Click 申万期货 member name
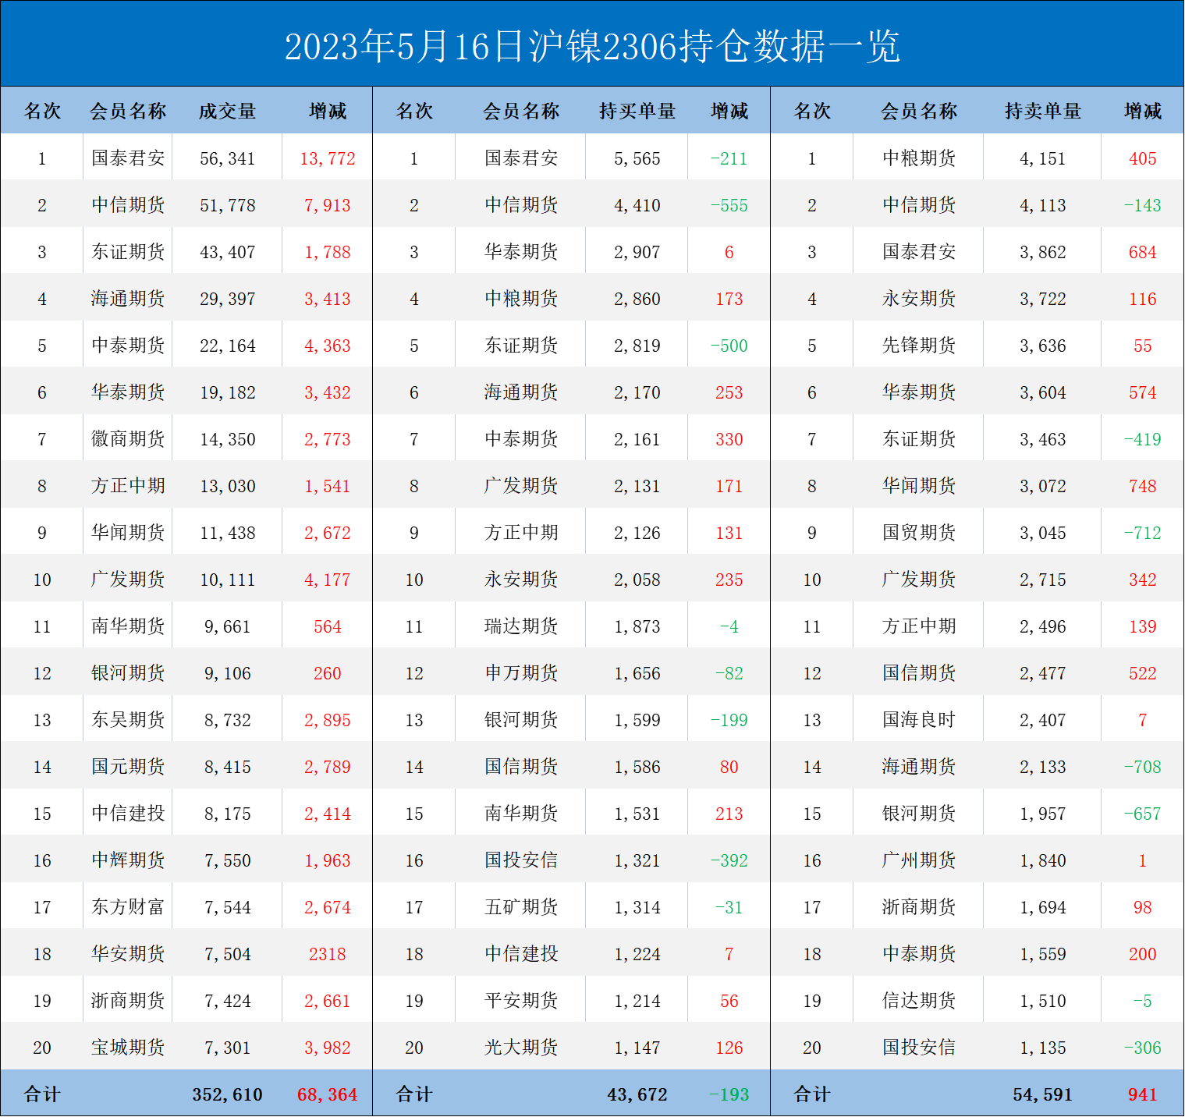 click(x=521, y=672)
